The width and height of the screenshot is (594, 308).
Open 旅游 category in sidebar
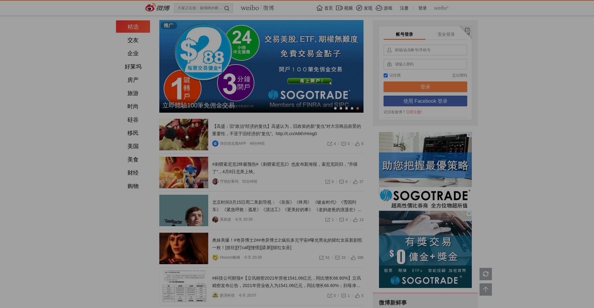pos(133,93)
